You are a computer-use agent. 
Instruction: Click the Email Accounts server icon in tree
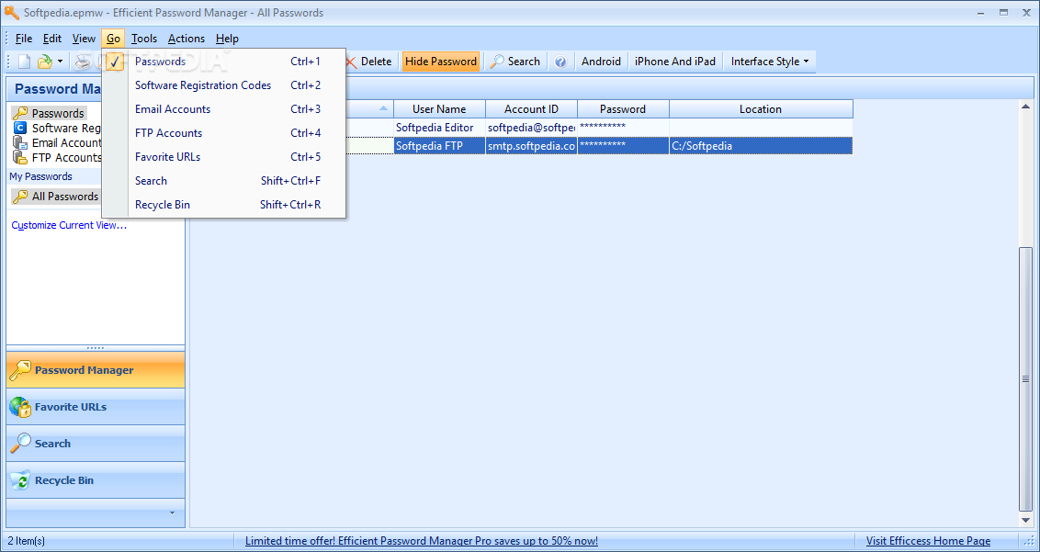(20, 142)
